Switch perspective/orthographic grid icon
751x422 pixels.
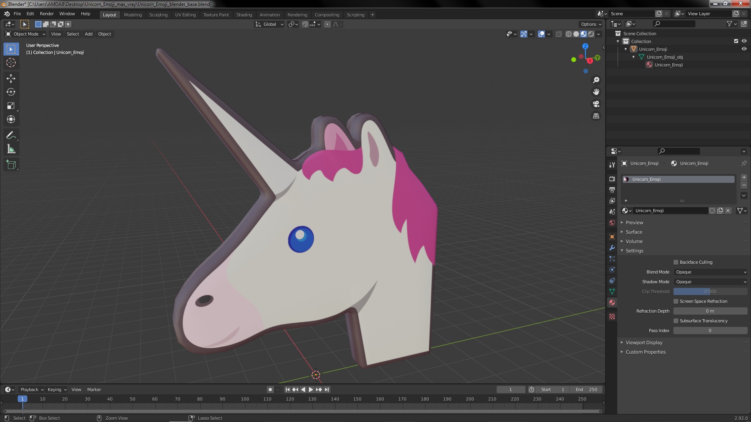click(x=596, y=116)
